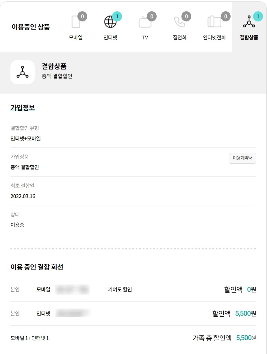Image resolution: width=267 pixels, height=354 pixels.
Task: Click the 인터넷+모바일 결합할인 유형 value
Action: [x=25, y=138]
